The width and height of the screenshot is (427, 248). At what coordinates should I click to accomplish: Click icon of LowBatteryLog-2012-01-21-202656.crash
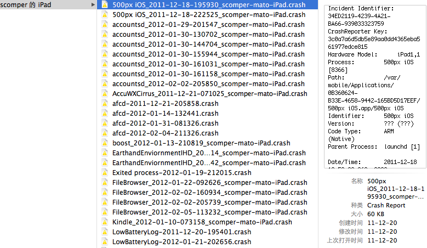[x=105, y=242]
